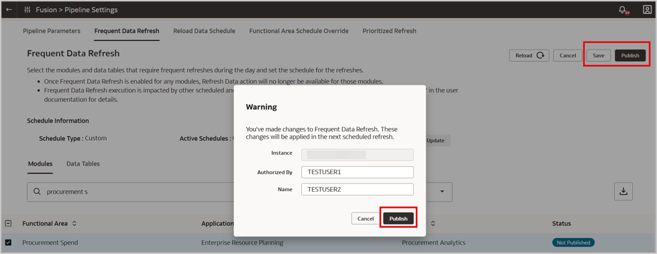Click the search magnifier icon
The image size is (657, 254).
pyautogui.click(x=37, y=192)
